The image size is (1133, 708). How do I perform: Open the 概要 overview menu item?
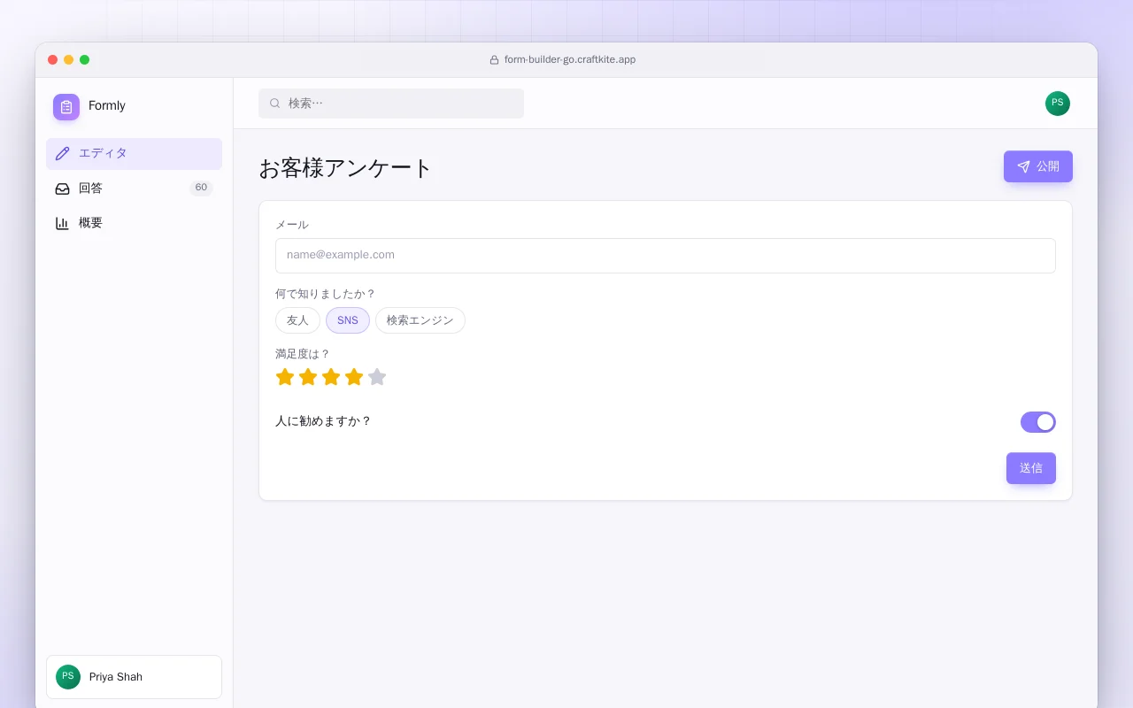click(134, 223)
